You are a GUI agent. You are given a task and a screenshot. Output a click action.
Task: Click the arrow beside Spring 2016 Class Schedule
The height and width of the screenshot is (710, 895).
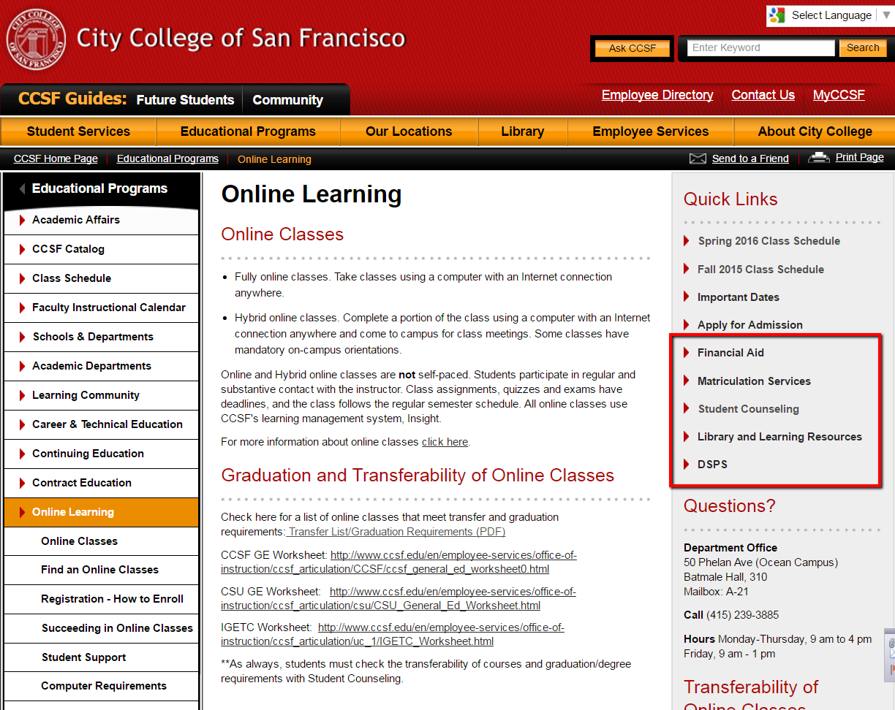point(687,240)
